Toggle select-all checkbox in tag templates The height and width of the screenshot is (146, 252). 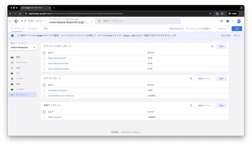tap(44, 85)
